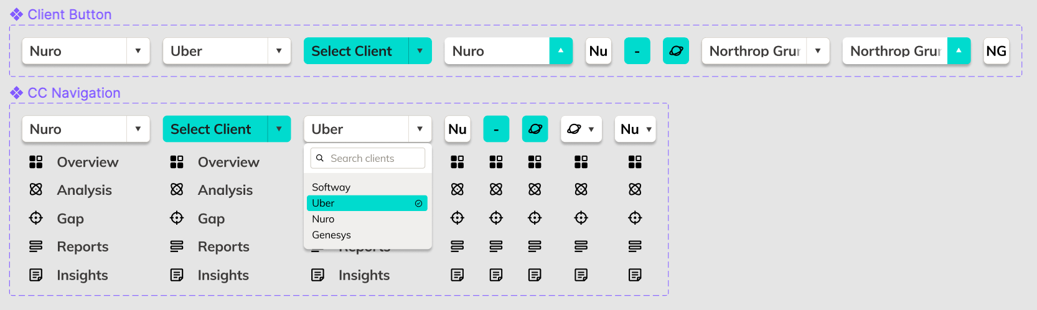The height and width of the screenshot is (310, 1037).
Task: Choose Analysis icon under the white planet dropdown
Action: click(x=581, y=189)
